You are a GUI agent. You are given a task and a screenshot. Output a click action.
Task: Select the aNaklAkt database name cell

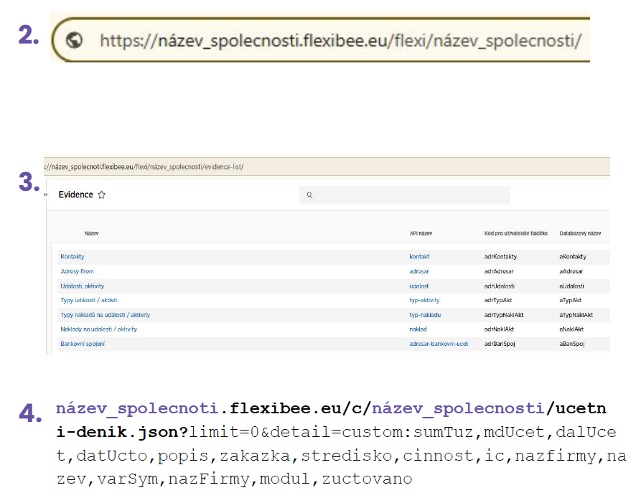tap(571, 329)
